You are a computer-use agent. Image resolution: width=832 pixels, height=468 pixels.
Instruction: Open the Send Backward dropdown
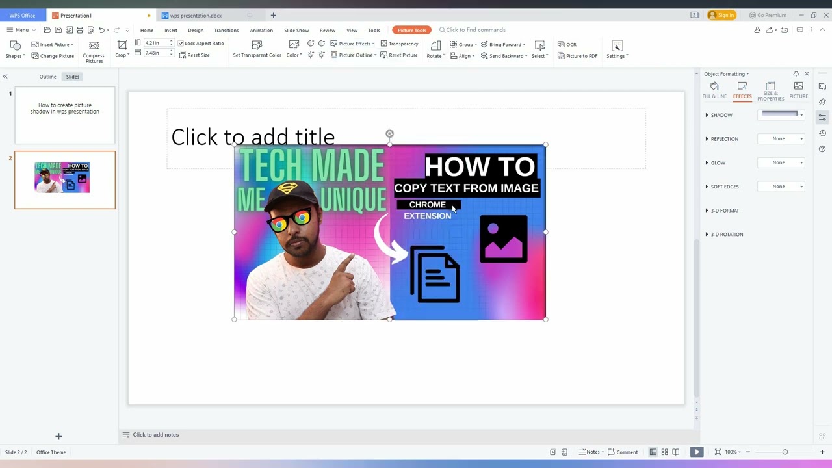(x=504, y=56)
